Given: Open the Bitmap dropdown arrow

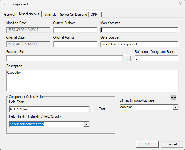Looking at the screenshot, I should pos(176,107).
